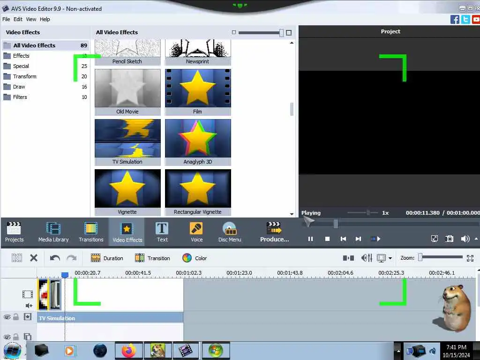
Task: Select the Old Movie effect
Action: 127,92
